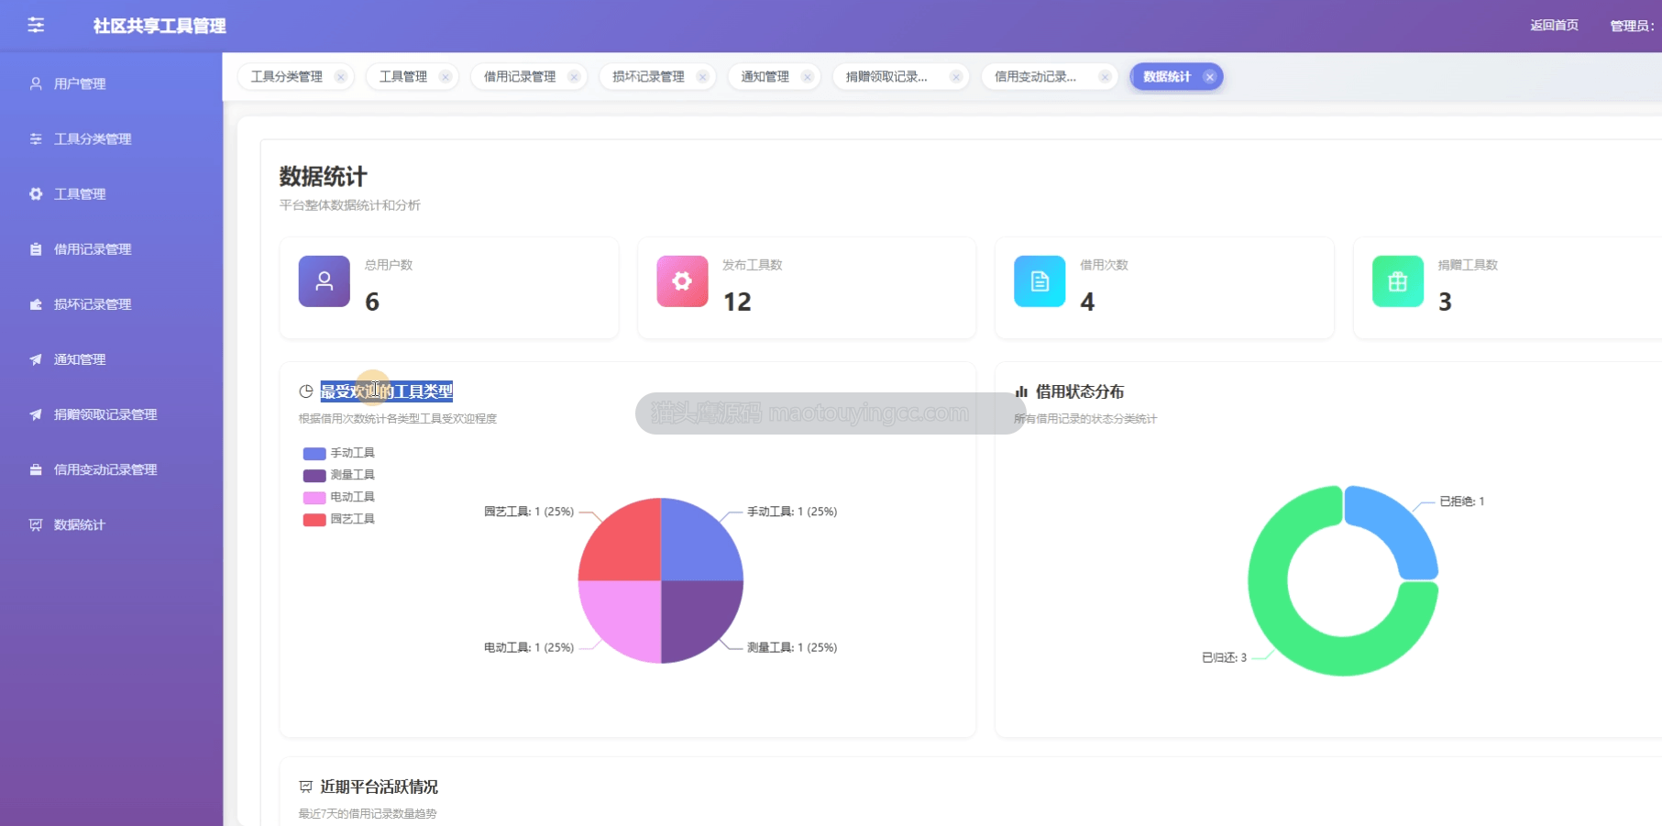
Task: Click the 借用状态分布 chart title
Action: tap(1080, 391)
